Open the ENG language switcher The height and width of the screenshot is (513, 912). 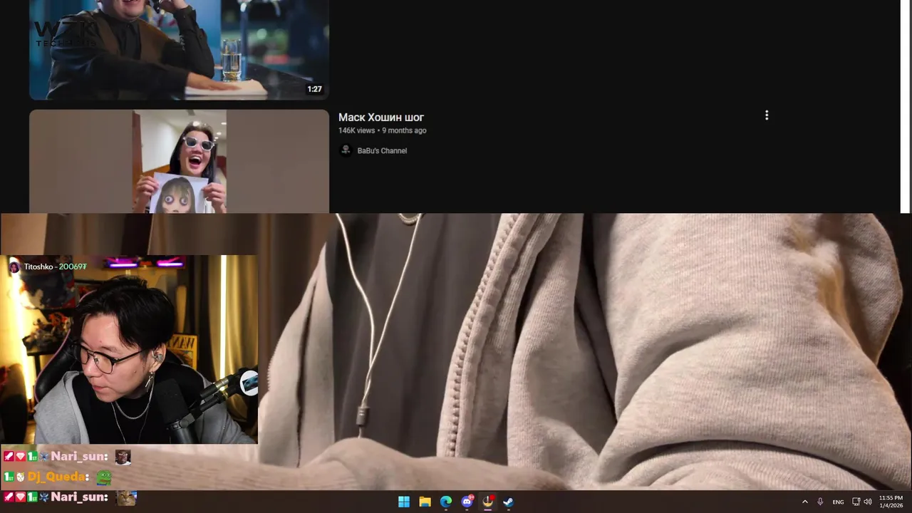pyautogui.click(x=838, y=502)
